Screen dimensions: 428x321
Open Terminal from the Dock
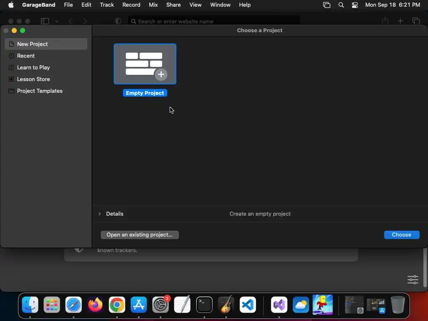pos(204,305)
